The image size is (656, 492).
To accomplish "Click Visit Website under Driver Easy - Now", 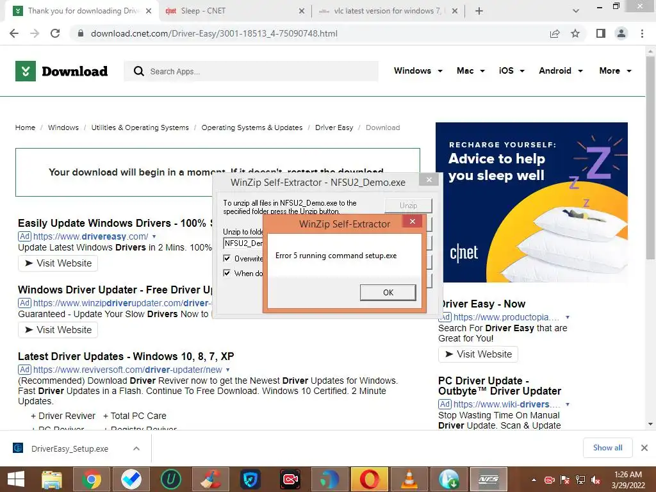I will 478,354.
